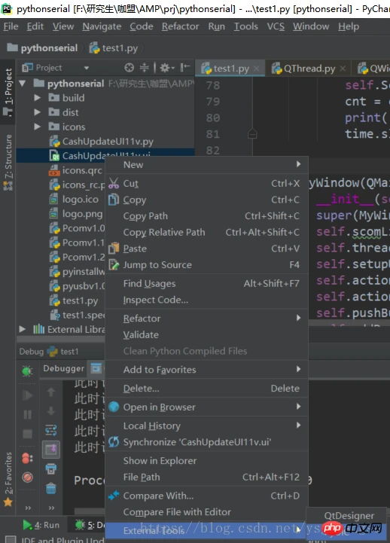The image size is (390, 543).
Task: Hide the Project tool window
Action: pyautogui.click(x=185, y=67)
